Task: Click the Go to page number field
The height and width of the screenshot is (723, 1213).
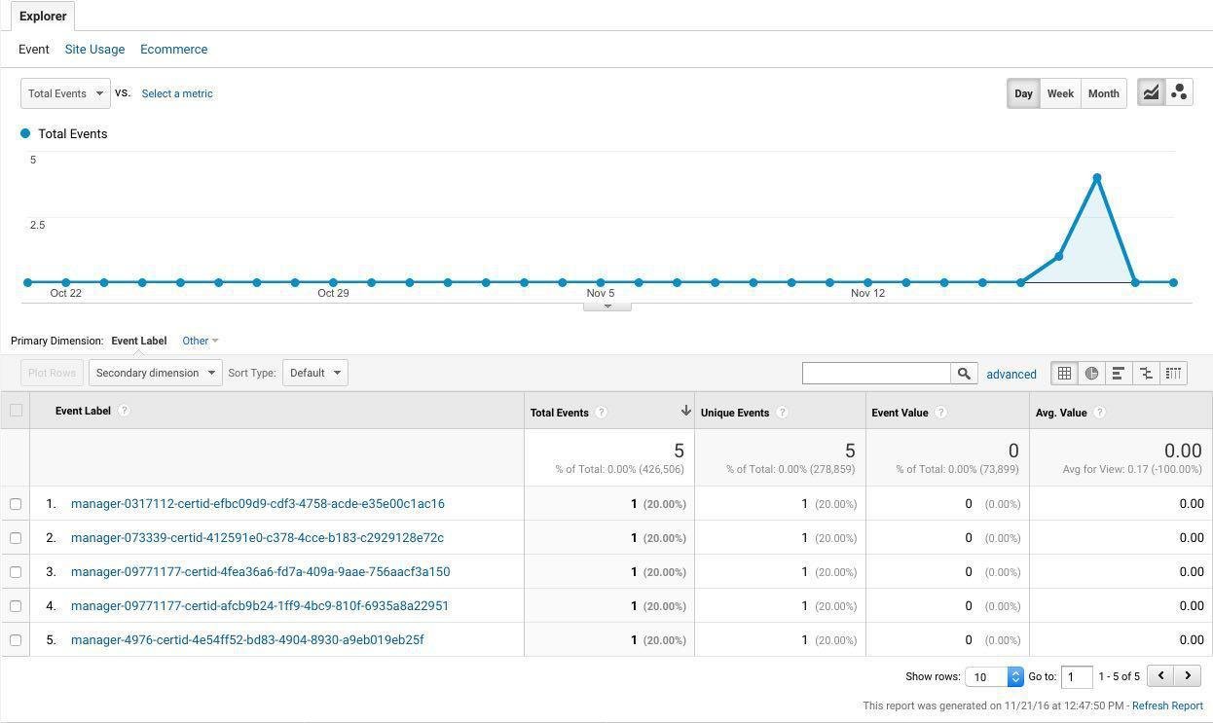Action: point(1076,676)
